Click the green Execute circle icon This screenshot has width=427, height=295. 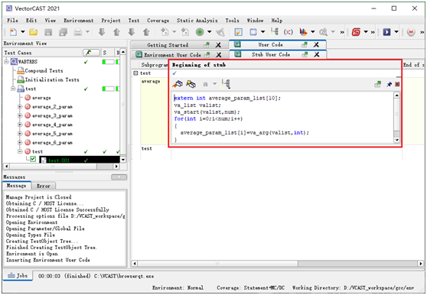click(200, 32)
